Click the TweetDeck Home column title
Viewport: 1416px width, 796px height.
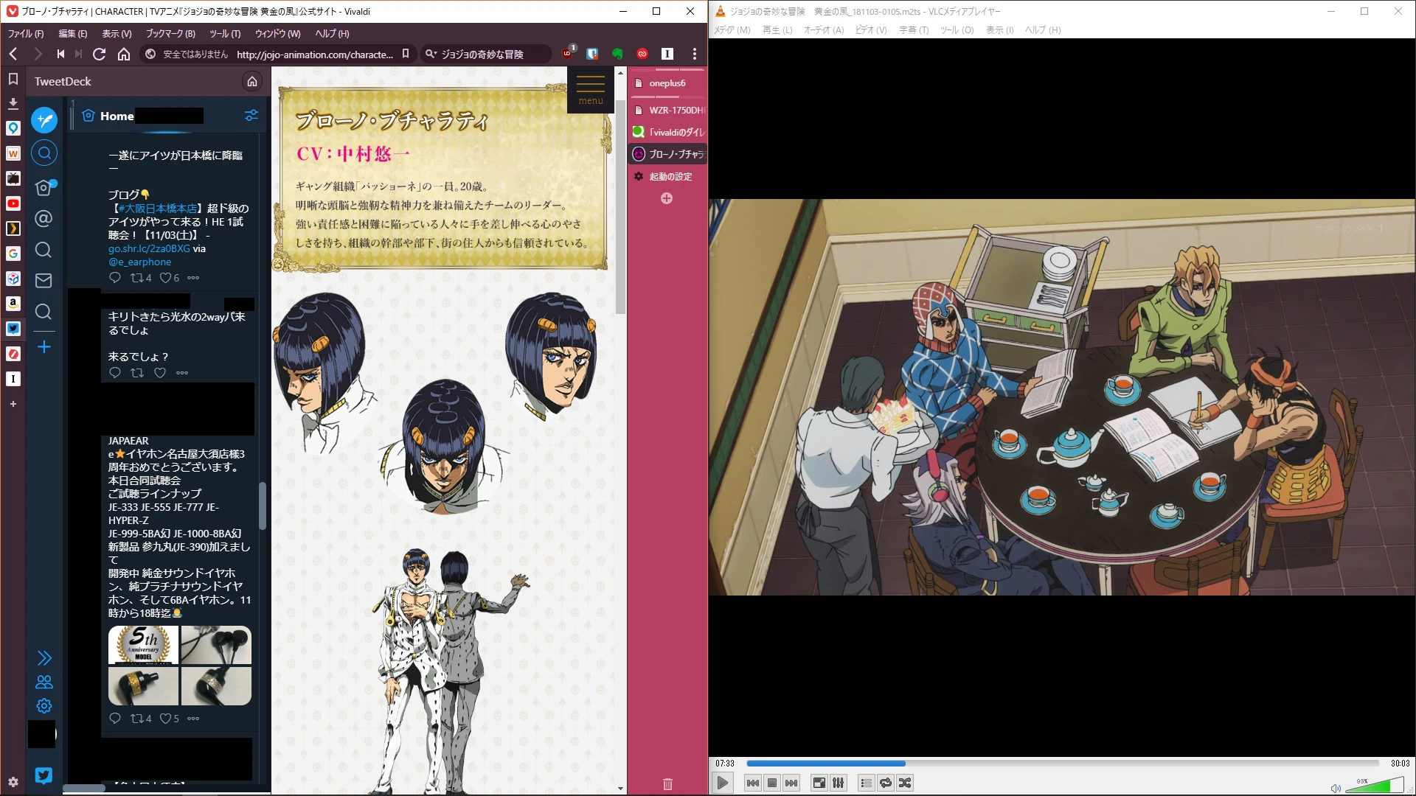coord(117,116)
